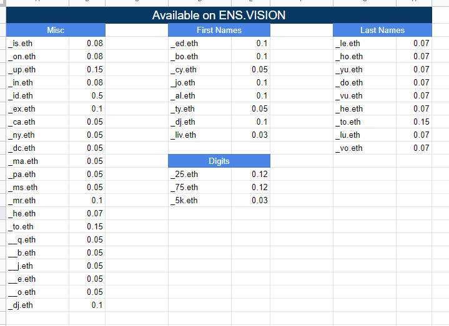Select the 0.1 price beside _mr.eth
This screenshot has width=449, height=326.
(x=87, y=201)
